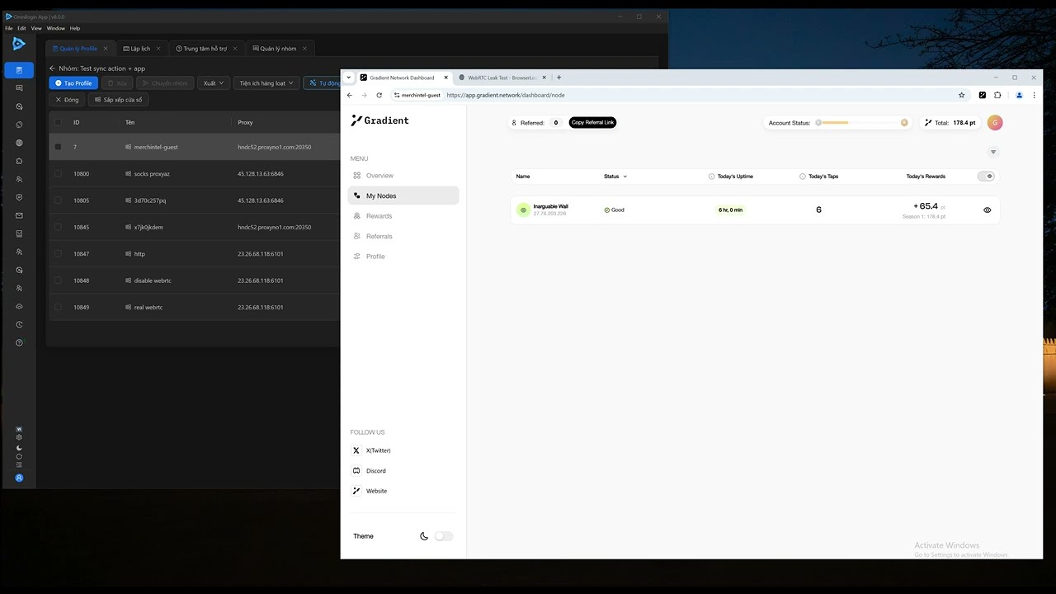Toggle visibility eye at end of Inarguable Wall row
Image resolution: width=1056 pixels, height=594 pixels.
pos(988,210)
